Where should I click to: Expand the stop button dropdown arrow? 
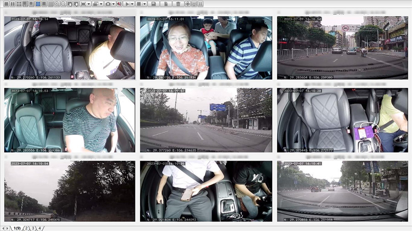click(x=145, y=4)
